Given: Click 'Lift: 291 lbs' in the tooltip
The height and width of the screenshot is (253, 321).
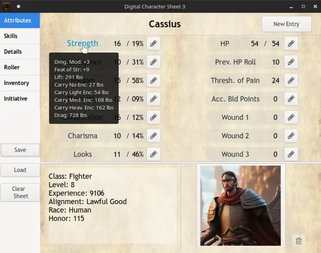Looking at the screenshot, I should click(69, 77).
